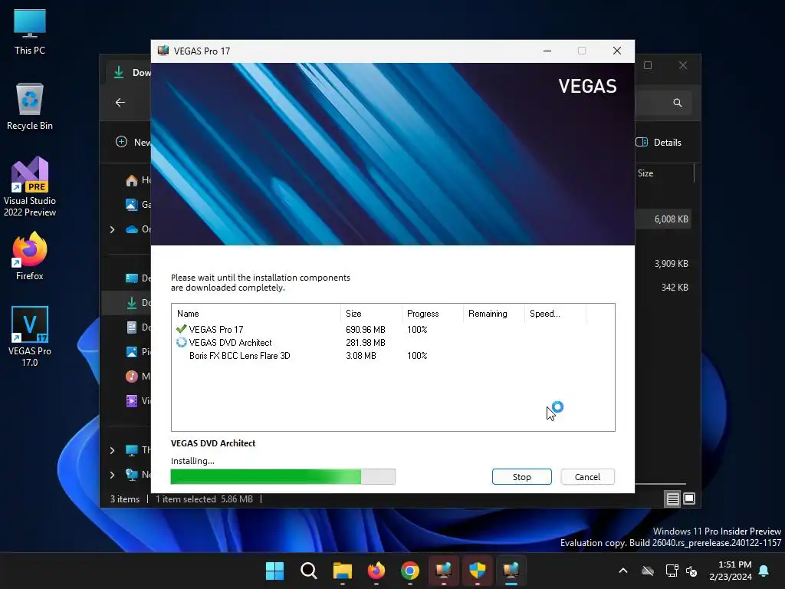The image size is (785, 589).
Task: Click the green checkmark next to VEGAS Pro 17
Action: [x=181, y=329]
